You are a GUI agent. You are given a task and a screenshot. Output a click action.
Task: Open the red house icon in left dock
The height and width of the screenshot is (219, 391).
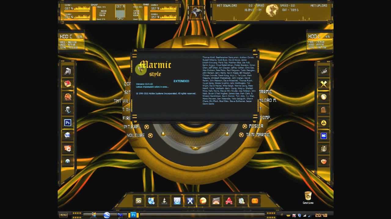point(68,84)
